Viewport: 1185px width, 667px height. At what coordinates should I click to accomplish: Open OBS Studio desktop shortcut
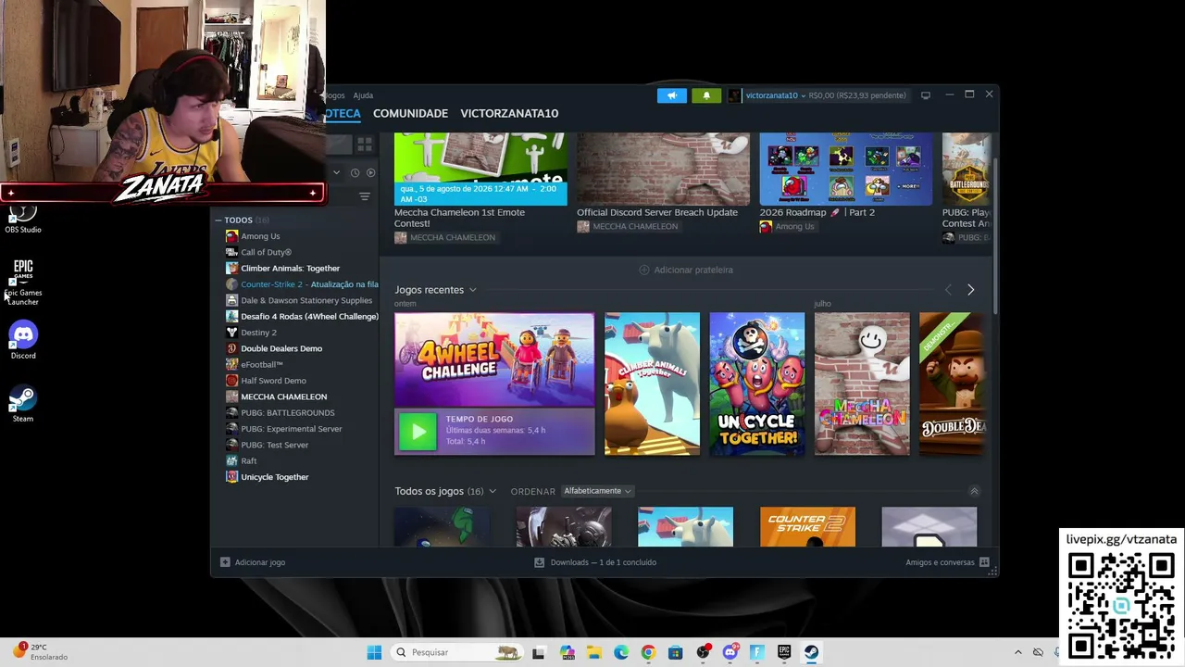pos(23,220)
